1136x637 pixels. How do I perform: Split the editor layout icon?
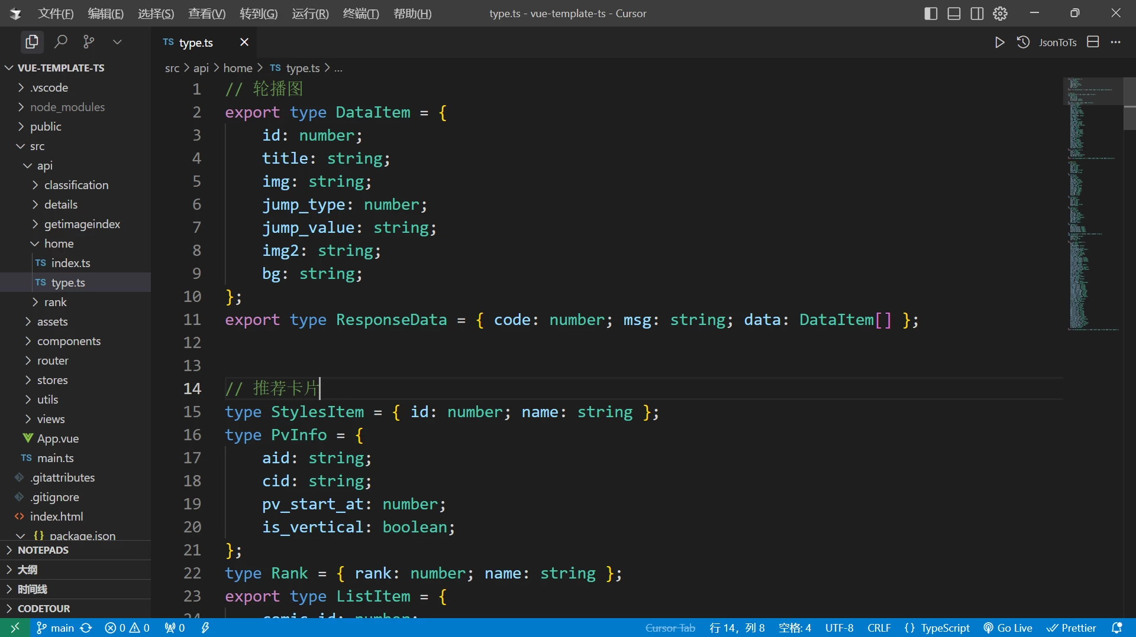point(1093,42)
